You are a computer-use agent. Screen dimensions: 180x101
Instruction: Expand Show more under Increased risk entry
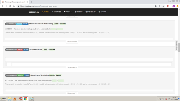tap(72, 67)
